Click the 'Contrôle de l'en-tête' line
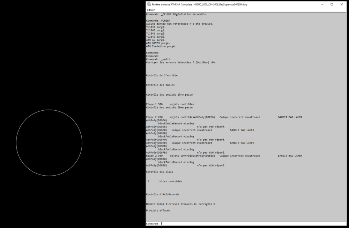 pyautogui.click(x=162, y=75)
